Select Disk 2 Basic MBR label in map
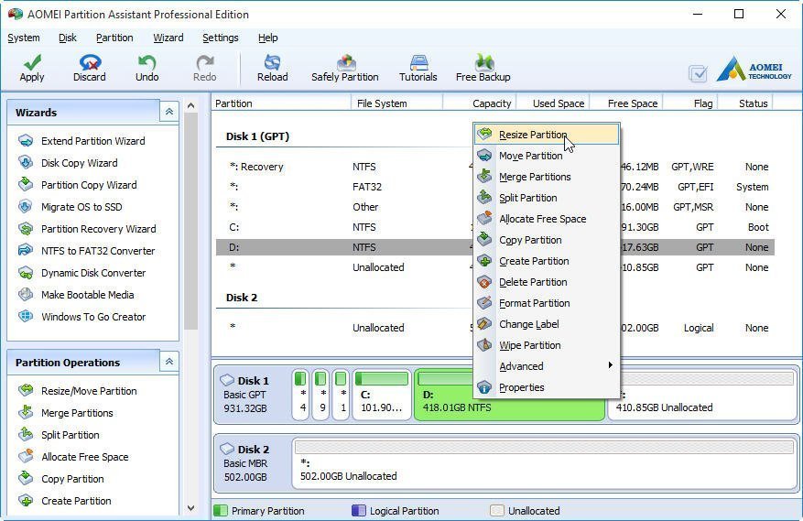803x521 pixels. 251,463
